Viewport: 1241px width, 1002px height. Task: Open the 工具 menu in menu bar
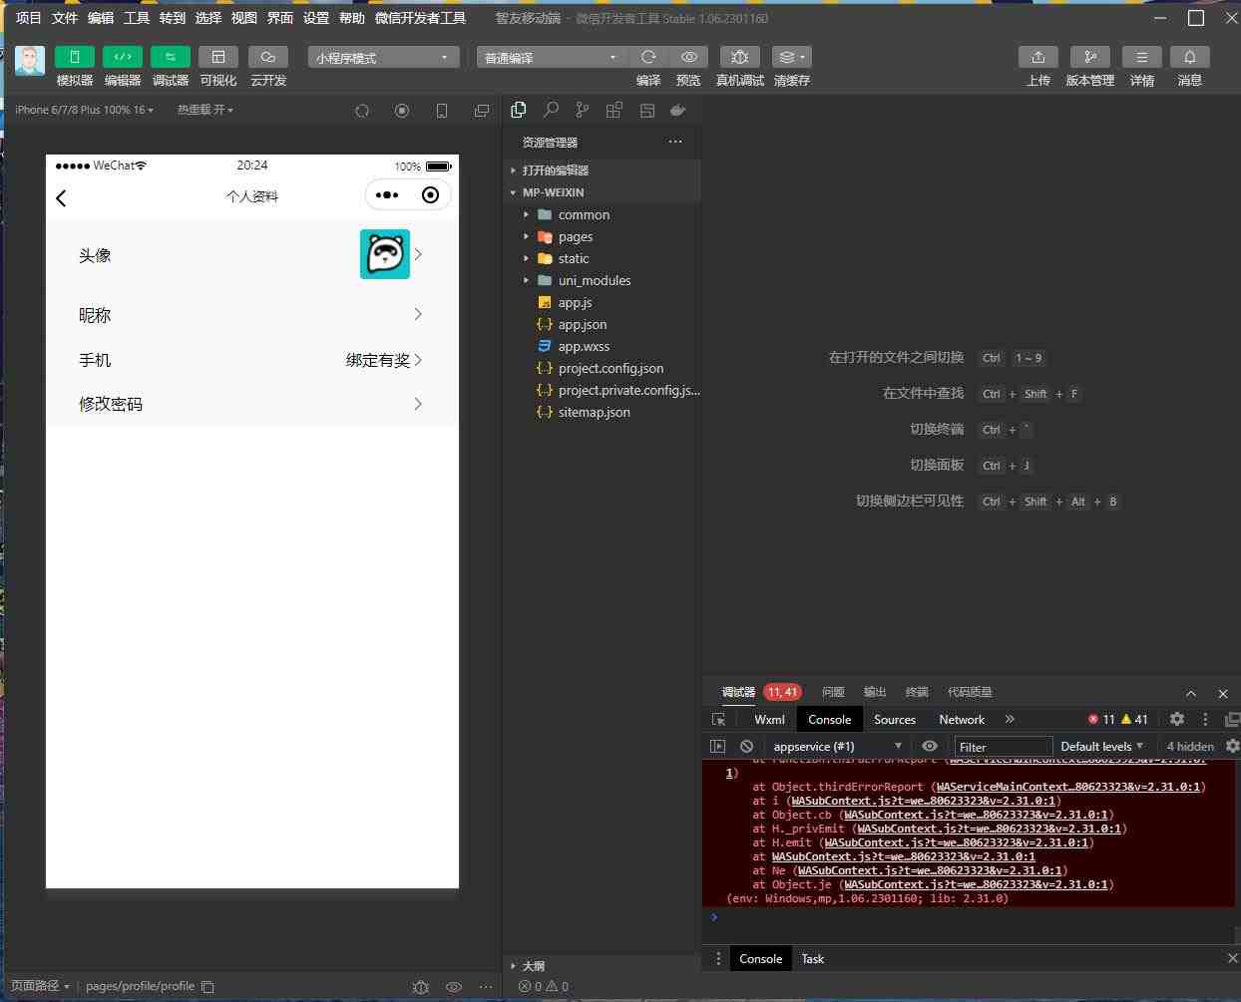(x=136, y=17)
